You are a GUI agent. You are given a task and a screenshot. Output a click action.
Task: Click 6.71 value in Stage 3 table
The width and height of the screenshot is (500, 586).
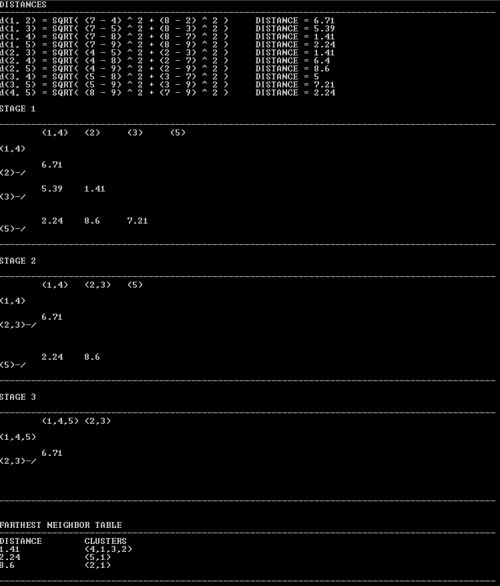click(52, 453)
